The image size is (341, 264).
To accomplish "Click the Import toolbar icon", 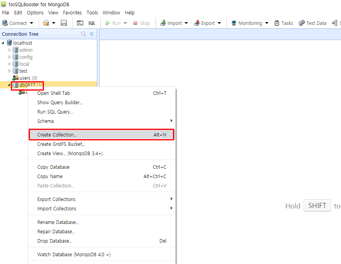I will 163,23.
